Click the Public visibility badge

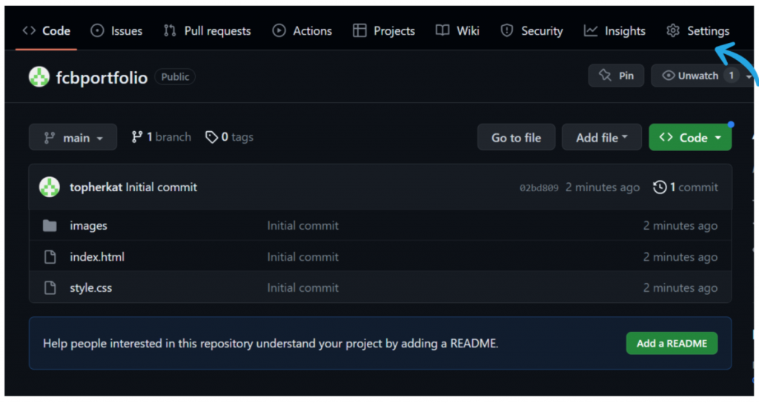tap(175, 76)
